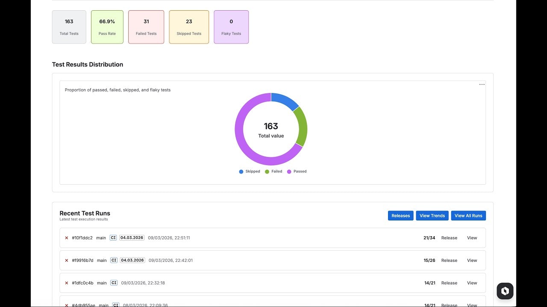Click run ID #10f1ddc2
The image size is (547, 307).
pyautogui.click(x=82, y=238)
